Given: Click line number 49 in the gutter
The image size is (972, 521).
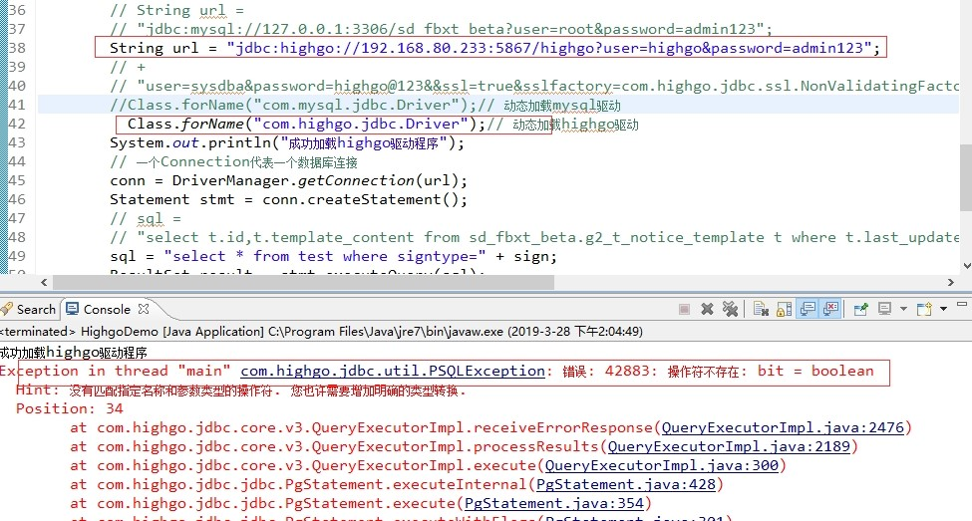Looking at the screenshot, I should [17, 256].
